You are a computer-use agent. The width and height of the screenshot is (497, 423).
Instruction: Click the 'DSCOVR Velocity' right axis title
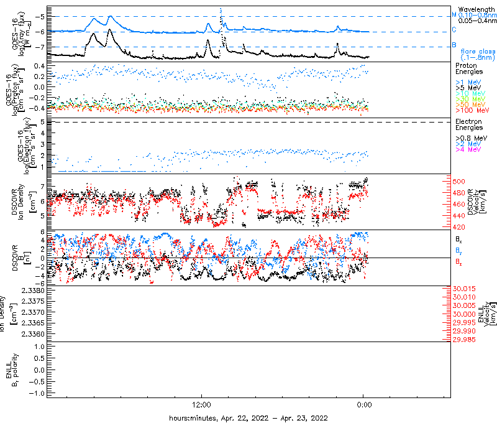click(x=476, y=202)
